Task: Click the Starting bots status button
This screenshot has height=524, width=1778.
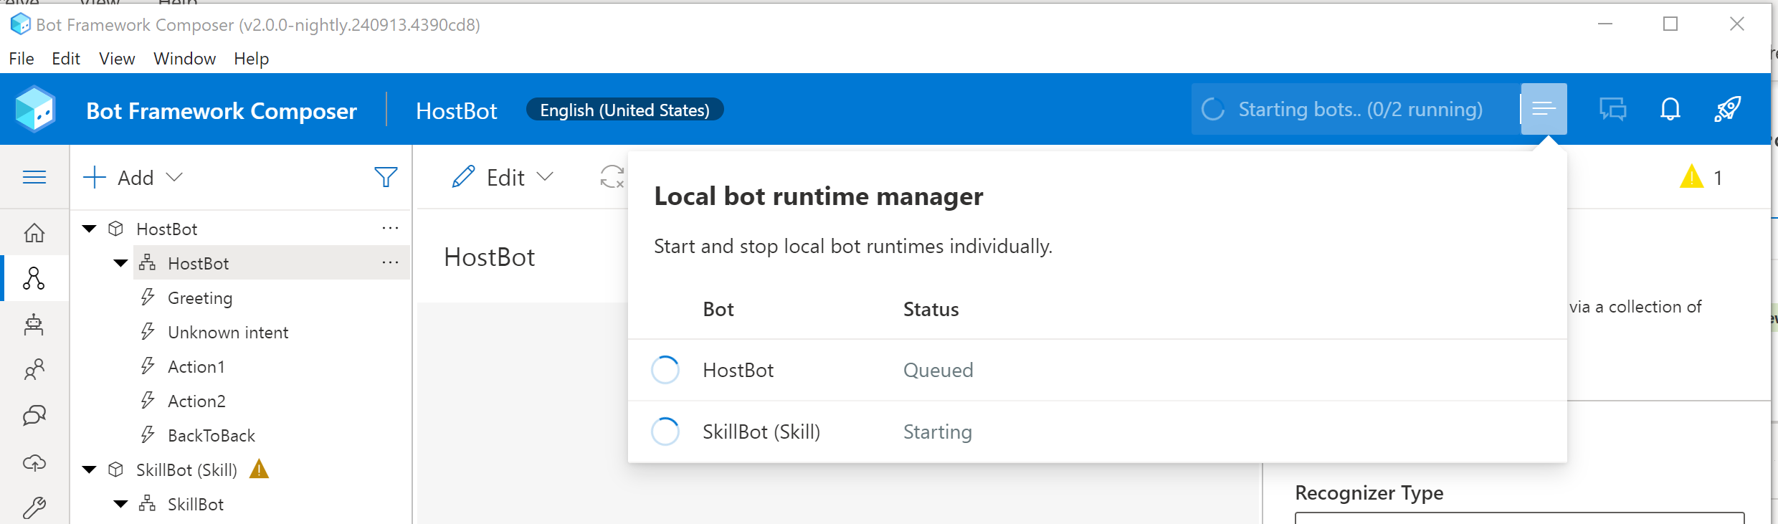Action: [1355, 109]
